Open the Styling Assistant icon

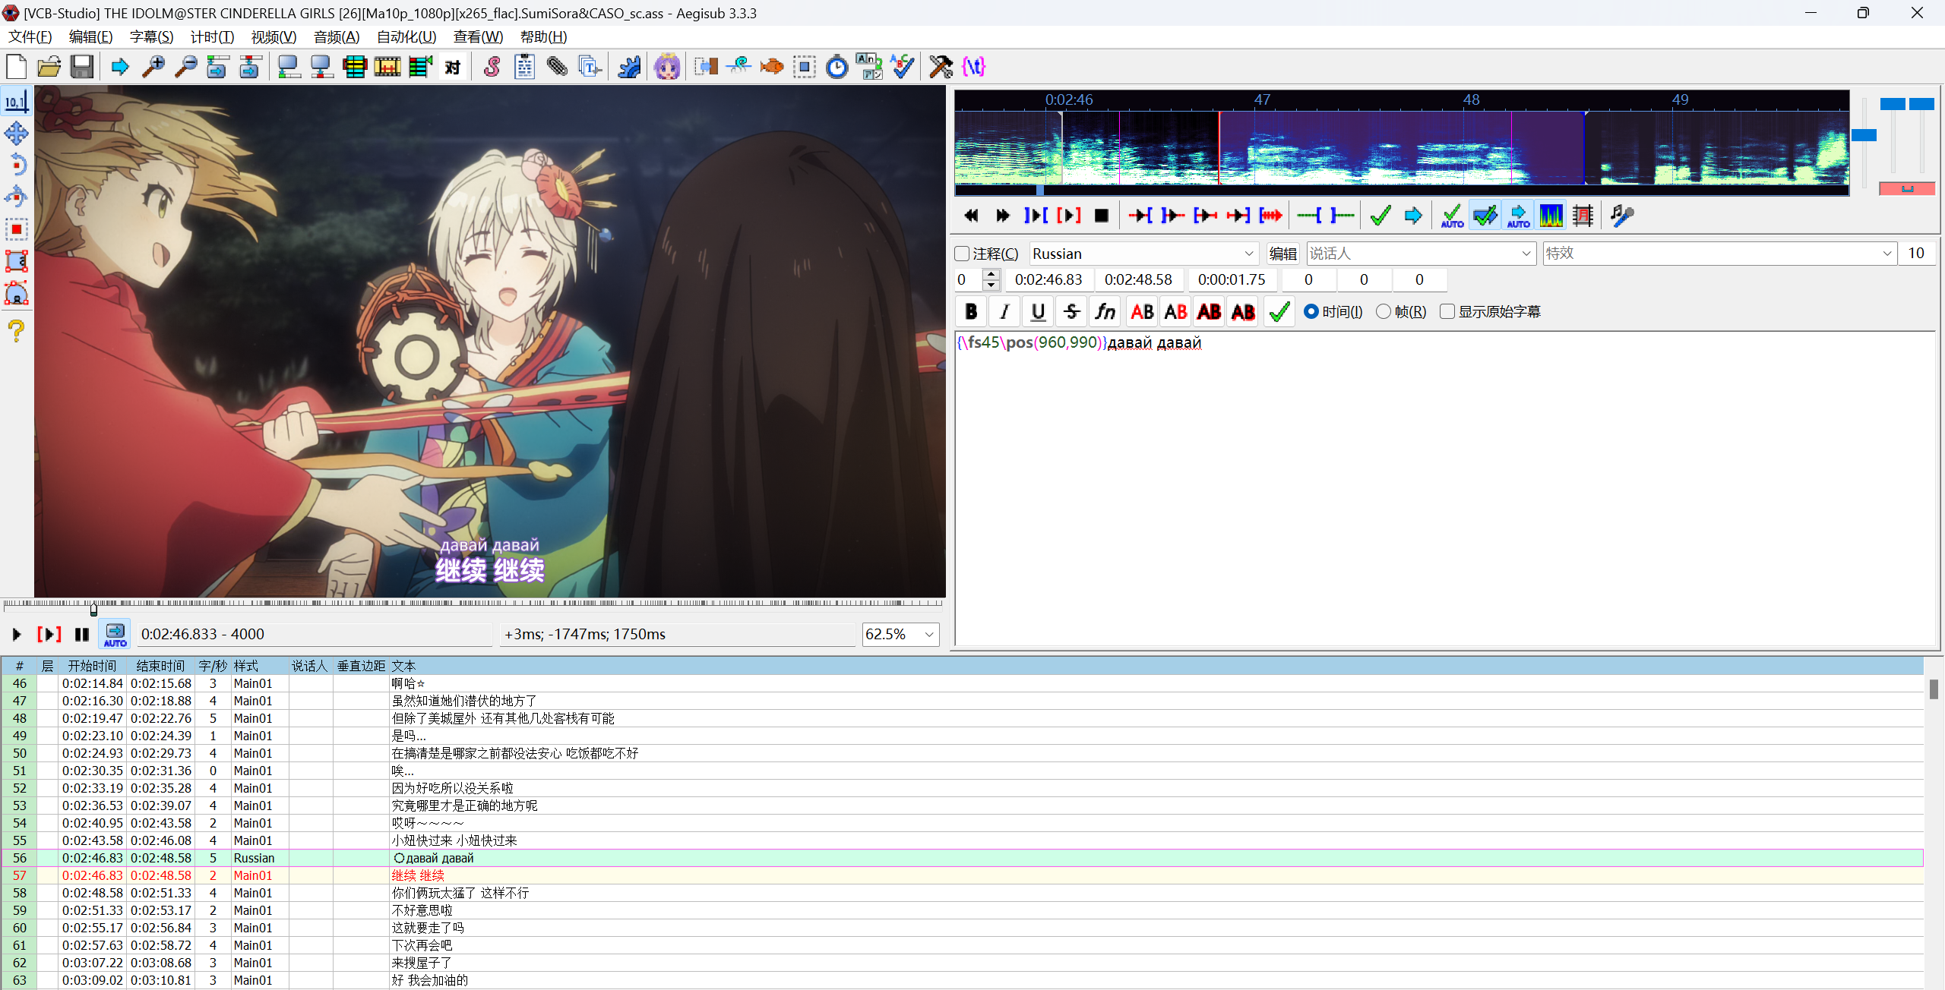click(x=738, y=67)
